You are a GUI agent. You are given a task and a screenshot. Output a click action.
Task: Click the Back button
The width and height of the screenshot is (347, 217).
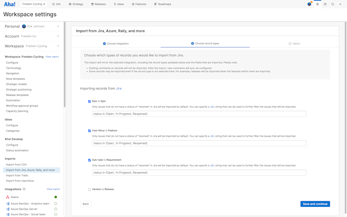(86, 204)
